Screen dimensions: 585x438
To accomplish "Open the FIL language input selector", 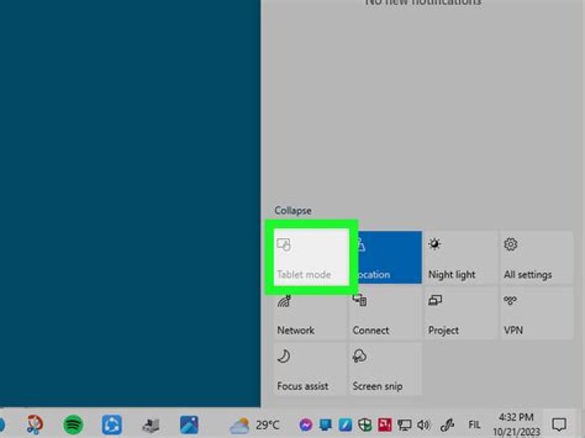I will [x=474, y=424].
